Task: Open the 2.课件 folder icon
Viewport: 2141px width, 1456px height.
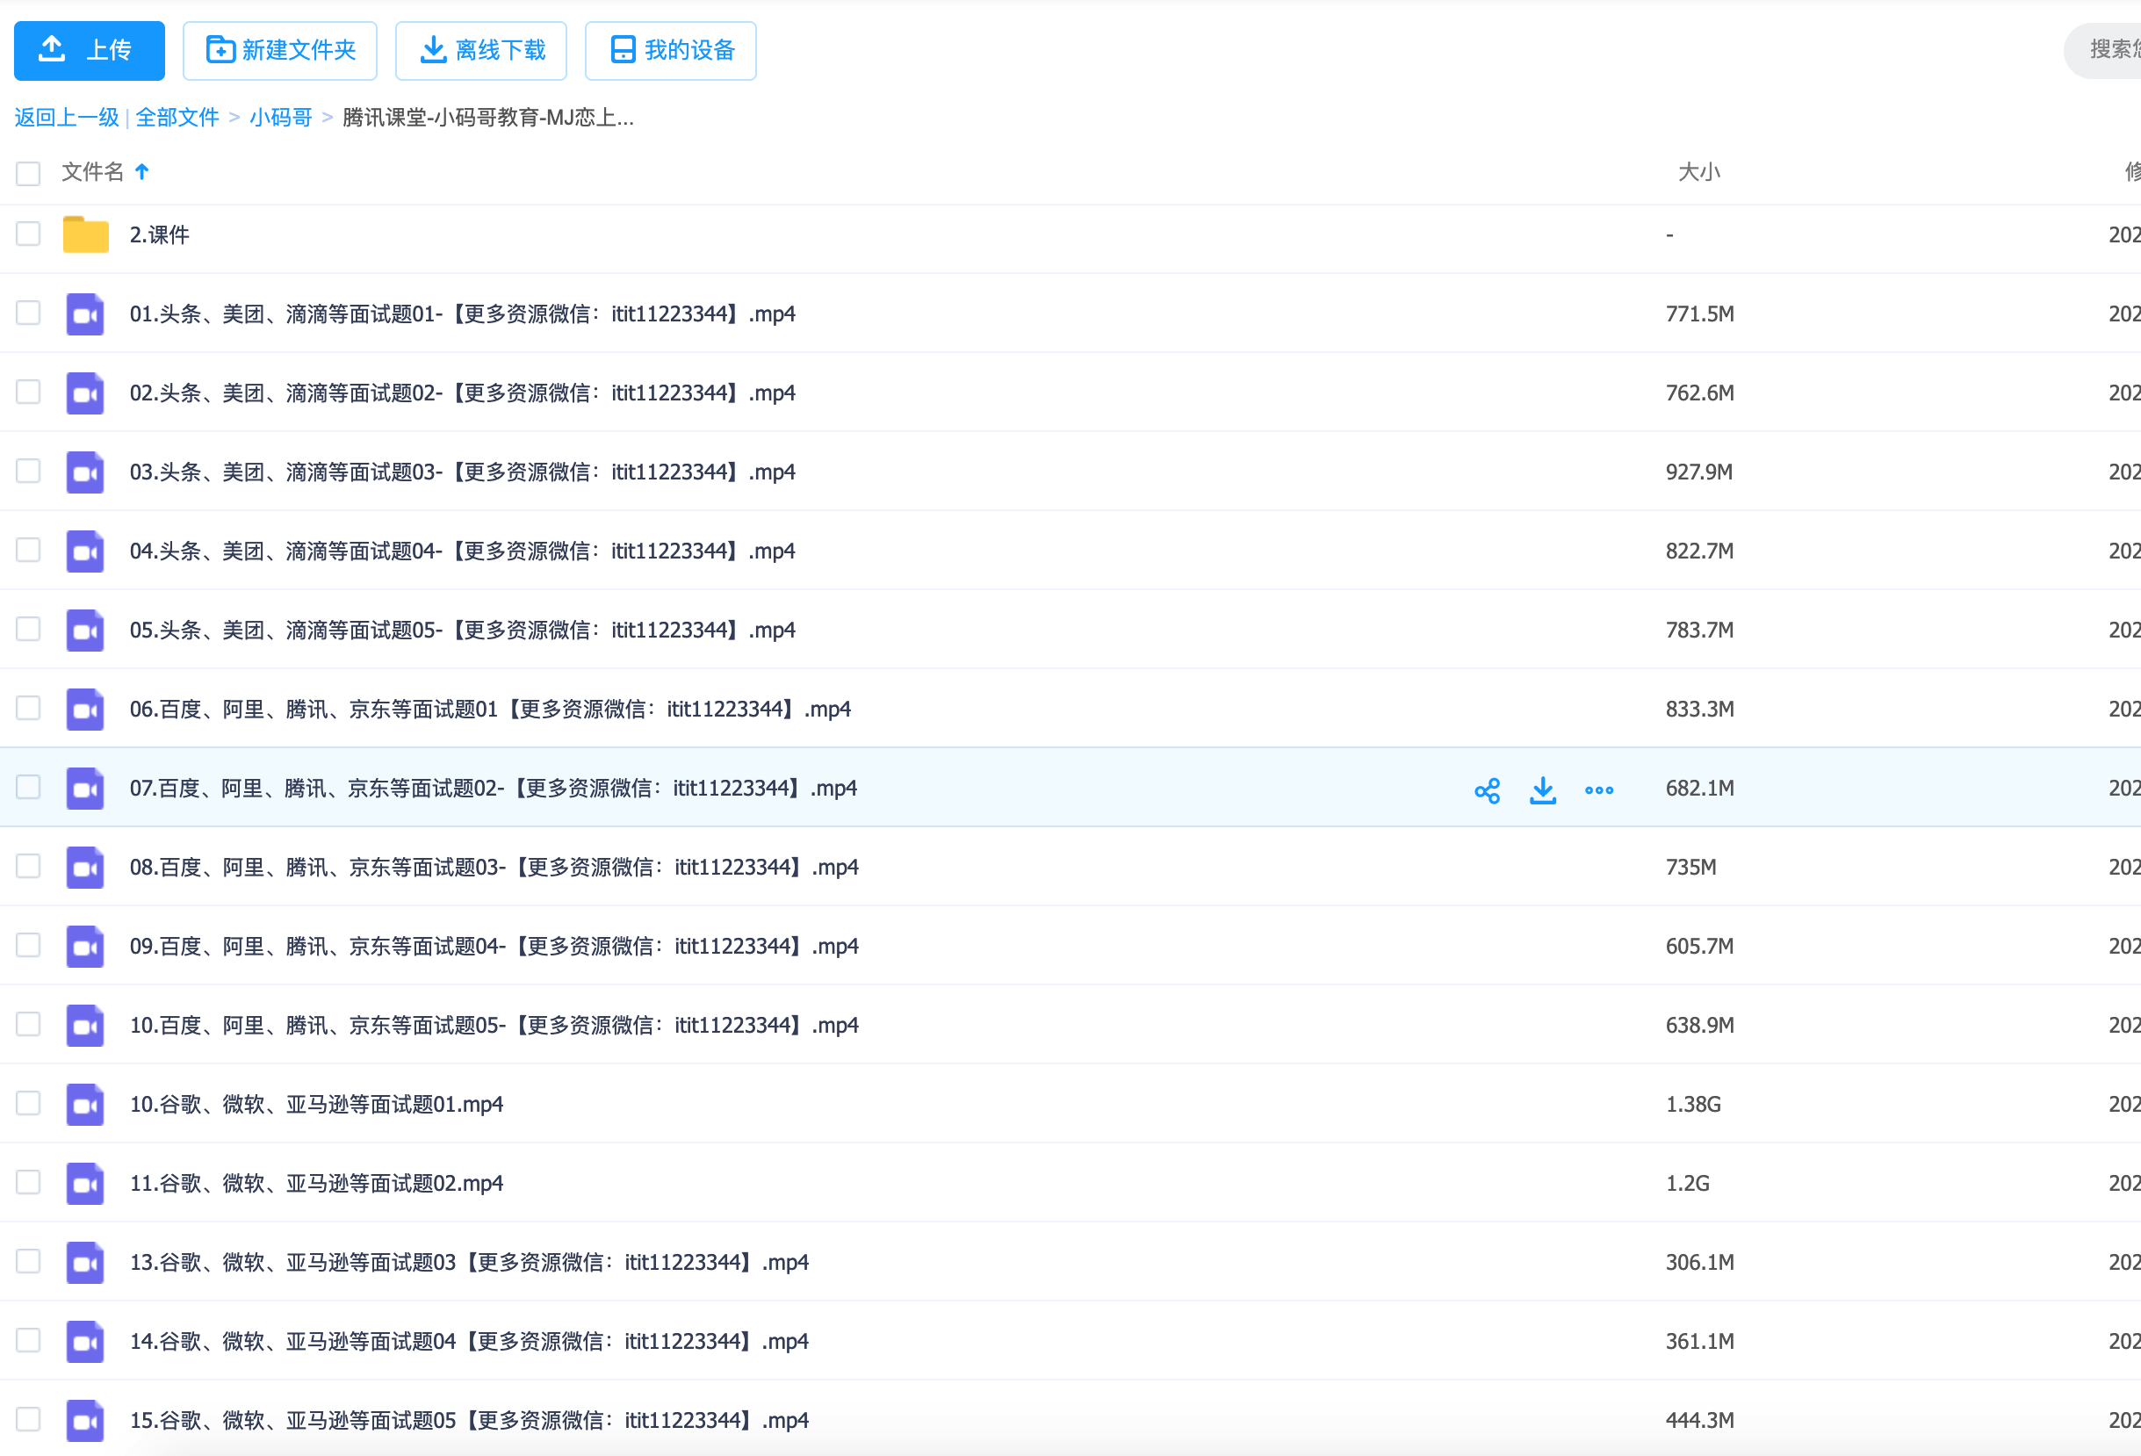Action: pyautogui.click(x=86, y=234)
